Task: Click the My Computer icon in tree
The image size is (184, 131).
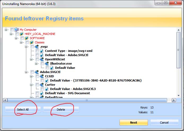Action: click(16, 30)
